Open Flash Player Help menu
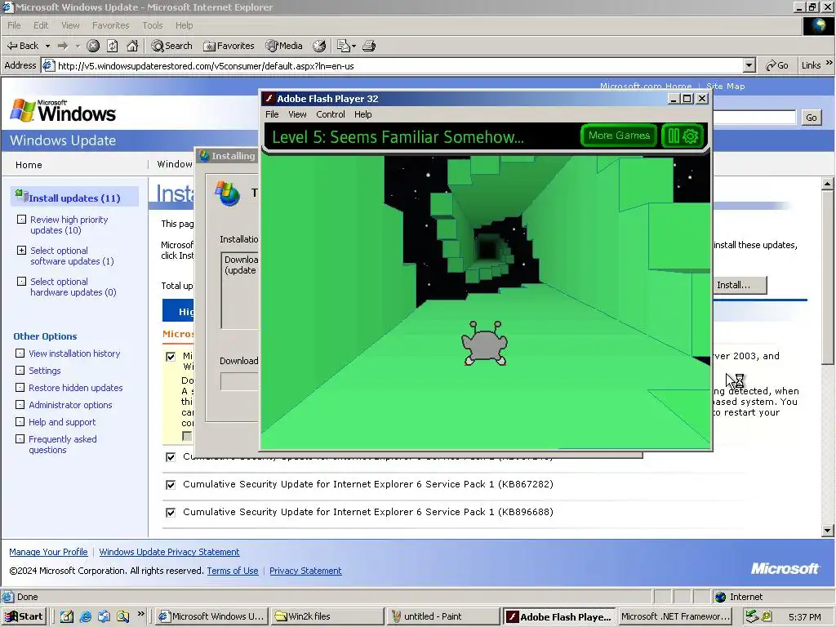Screen dimensions: 836x627 [362, 114]
